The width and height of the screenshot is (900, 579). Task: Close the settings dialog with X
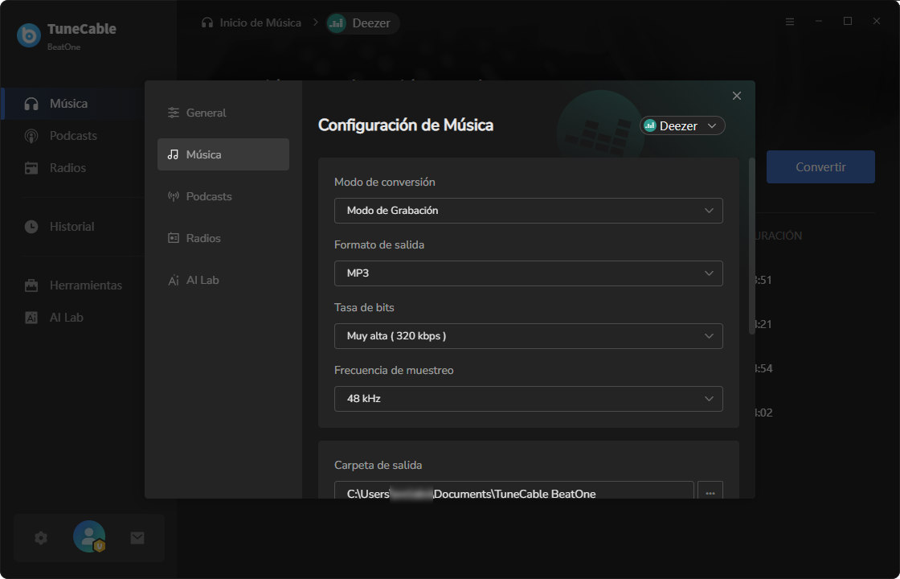tap(736, 96)
